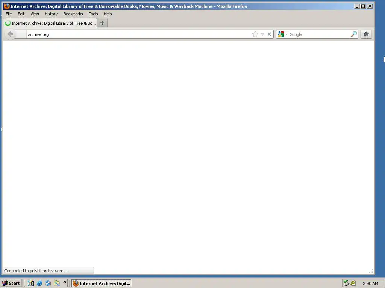The width and height of the screenshot is (385, 288).
Task: Close the Firefox window
Action: point(370,6)
